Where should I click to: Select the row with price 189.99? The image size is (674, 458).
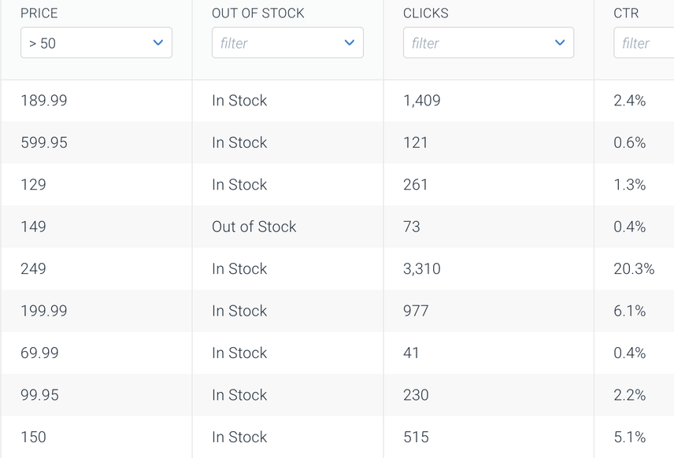(44, 101)
